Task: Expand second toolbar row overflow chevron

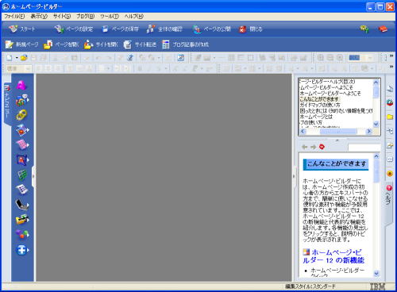Action: click(391, 67)
